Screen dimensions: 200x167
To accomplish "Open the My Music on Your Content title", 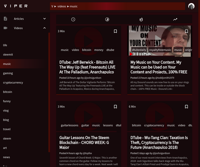I will pyautogui.click(x=159, y=67).
